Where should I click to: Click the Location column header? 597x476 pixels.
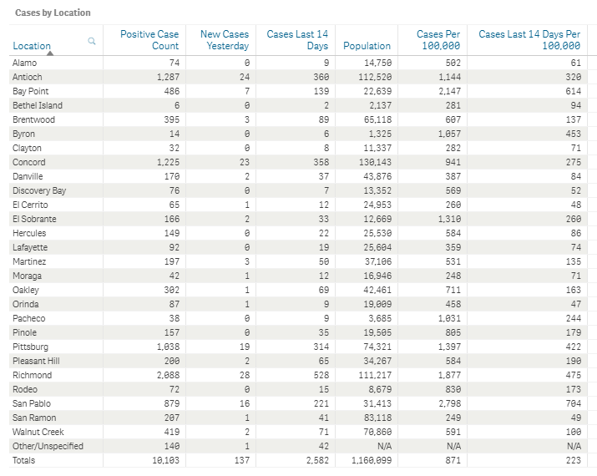[x=32, y=46]
